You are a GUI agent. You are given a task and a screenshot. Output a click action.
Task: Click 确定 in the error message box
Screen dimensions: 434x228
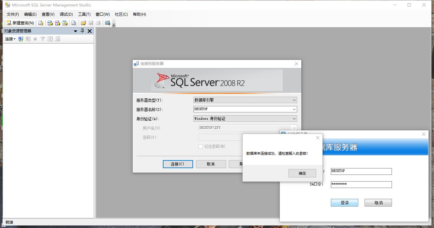pyautogui.click(x=302, y=173)
